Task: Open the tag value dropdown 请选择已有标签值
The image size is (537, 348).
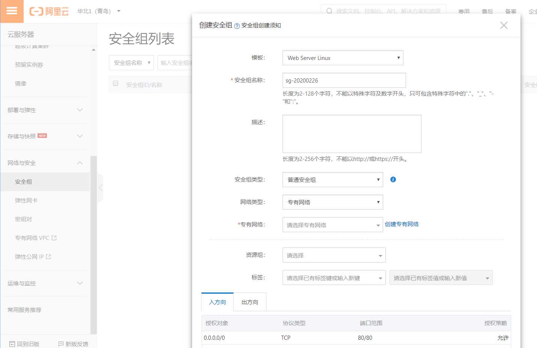Action: click(441, 277)
